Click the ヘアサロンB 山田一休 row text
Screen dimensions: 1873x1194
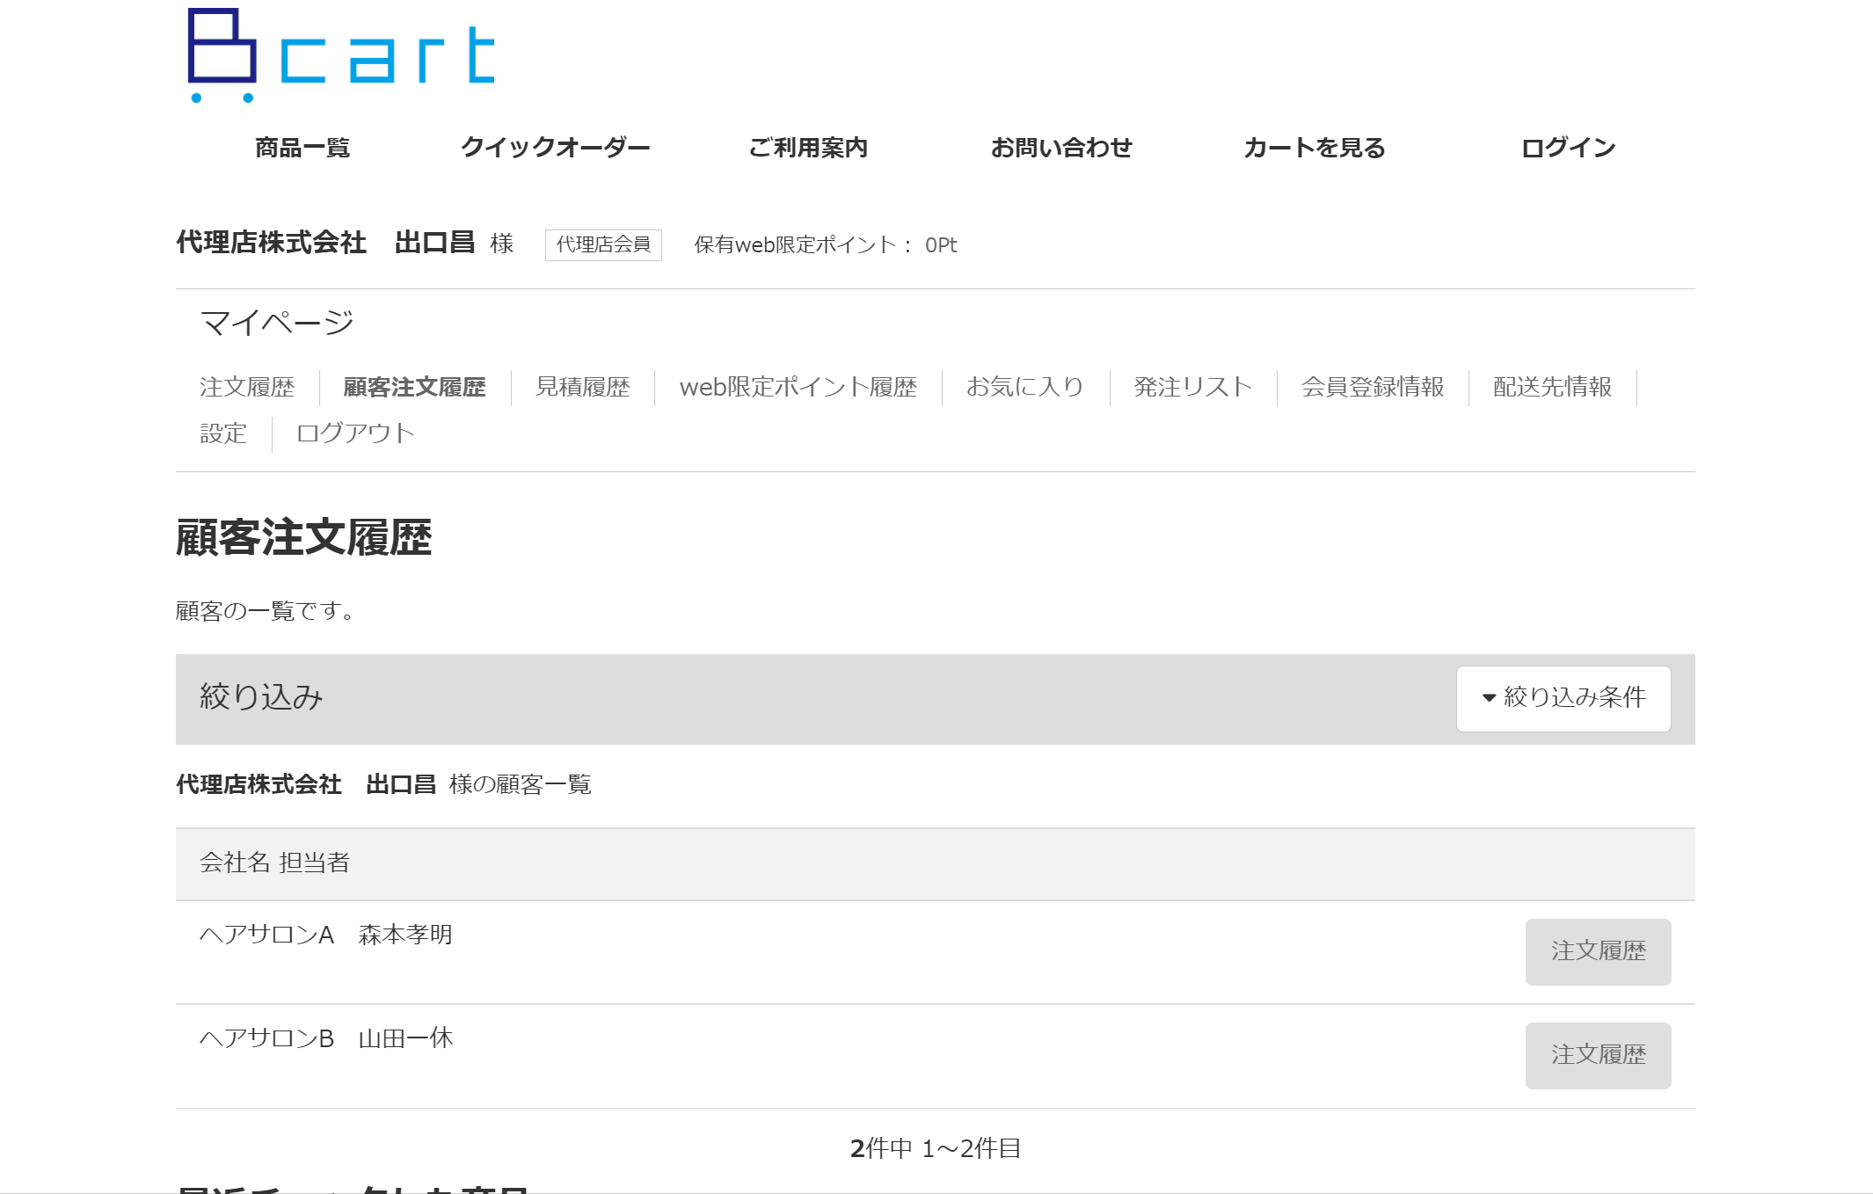pyautogui.click(x=326, y=1038)
